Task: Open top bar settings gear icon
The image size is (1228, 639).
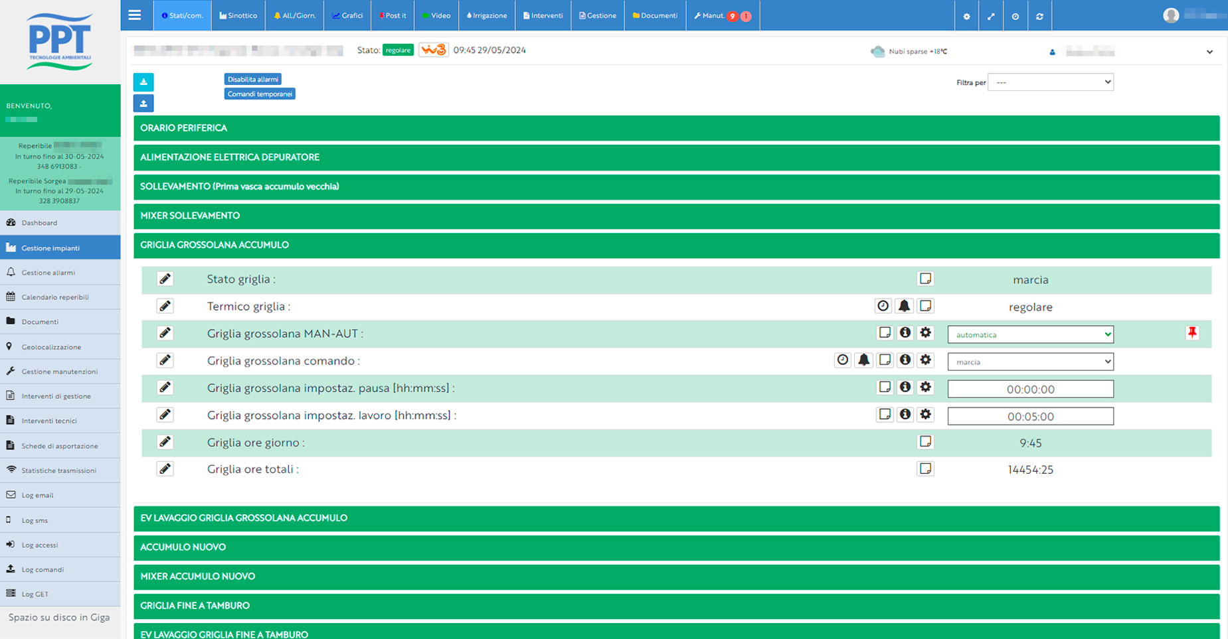Action: click(966, 16)
